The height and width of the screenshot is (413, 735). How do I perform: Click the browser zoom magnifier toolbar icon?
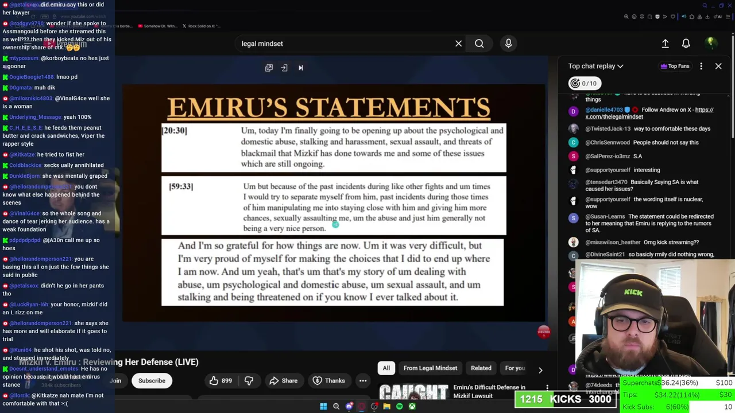[x=626, y=17]
